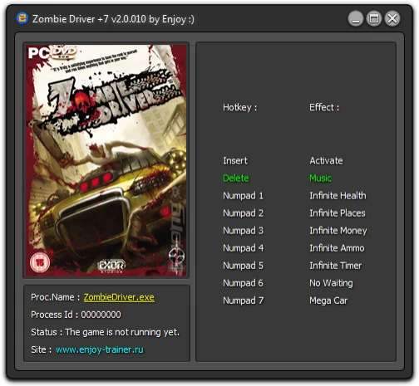419x386 pixels.
Task: Click the Numpad 7 hotkey label
Action: [243, 300]
